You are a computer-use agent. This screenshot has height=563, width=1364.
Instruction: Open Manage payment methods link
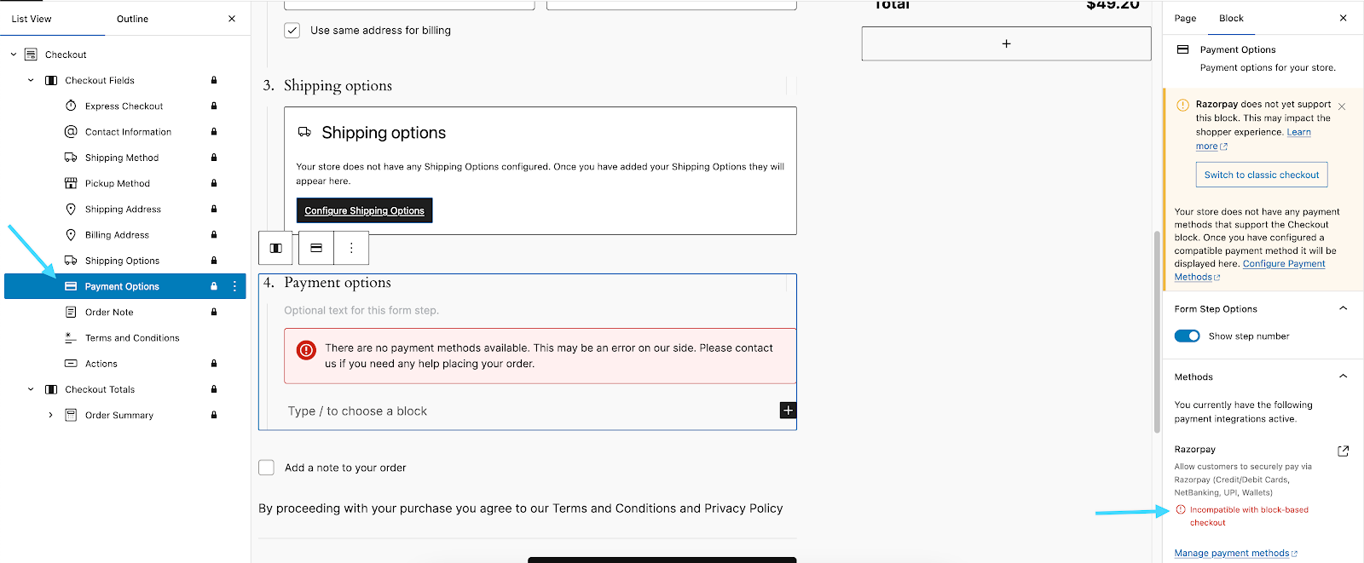1235,553
